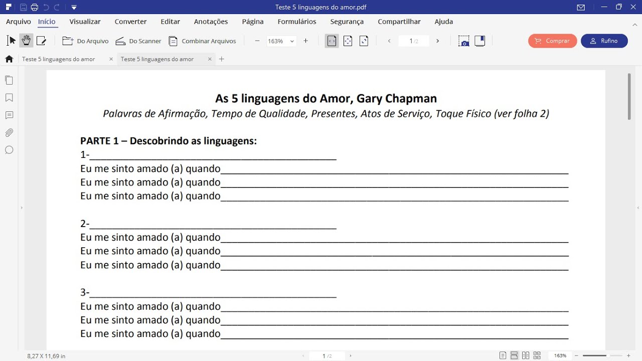Open the search side panel

[9, 150]
